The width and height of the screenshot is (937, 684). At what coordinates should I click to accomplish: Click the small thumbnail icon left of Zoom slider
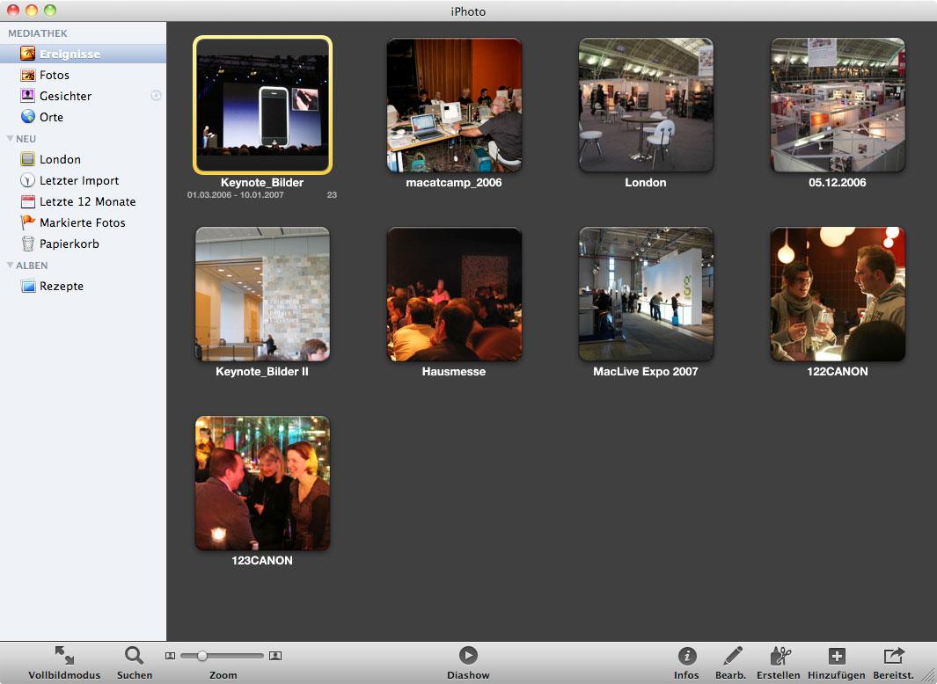(171, 656)
